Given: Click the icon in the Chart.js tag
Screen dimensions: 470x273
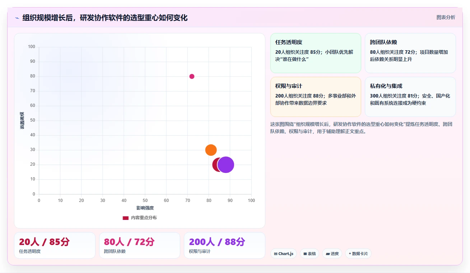Looking at the screenshot, I should (x=275, y=254).
